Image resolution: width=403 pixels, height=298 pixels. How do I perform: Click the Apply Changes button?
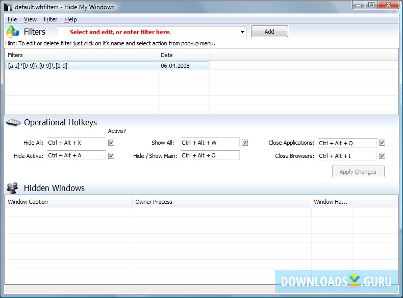(x=358, y=172)
